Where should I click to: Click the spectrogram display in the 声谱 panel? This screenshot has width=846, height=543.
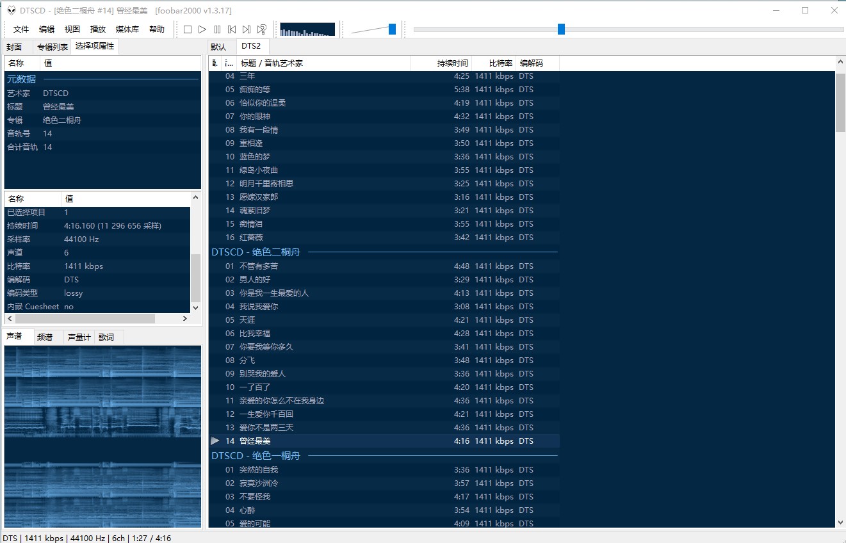[102, 437]
